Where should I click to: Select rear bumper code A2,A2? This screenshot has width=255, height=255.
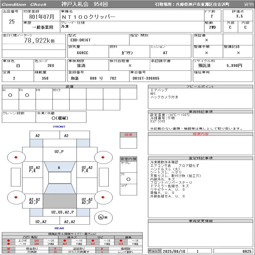coord(69,222)
